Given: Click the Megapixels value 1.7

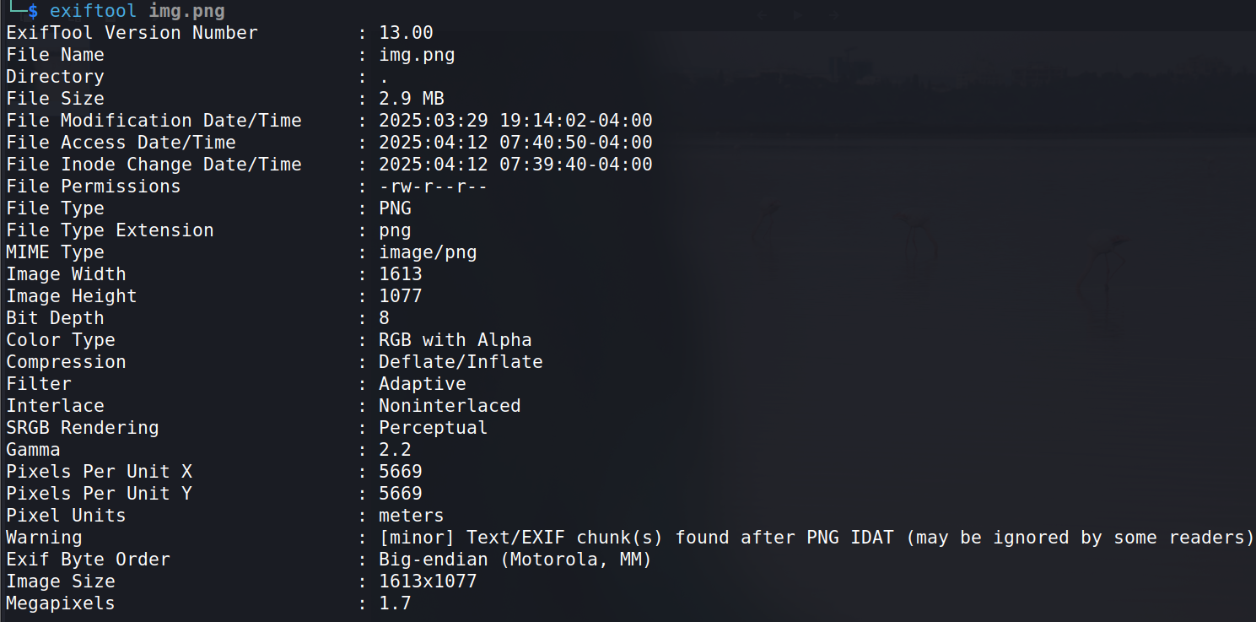Looking at the screenshot, I should pos(395,603).
